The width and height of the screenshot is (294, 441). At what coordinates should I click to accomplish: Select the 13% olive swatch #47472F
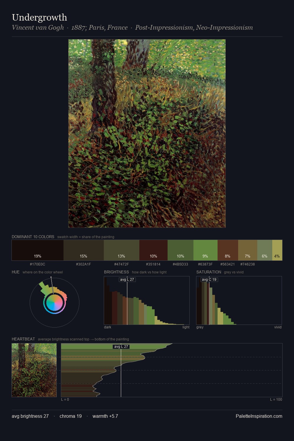coord(121,250)
